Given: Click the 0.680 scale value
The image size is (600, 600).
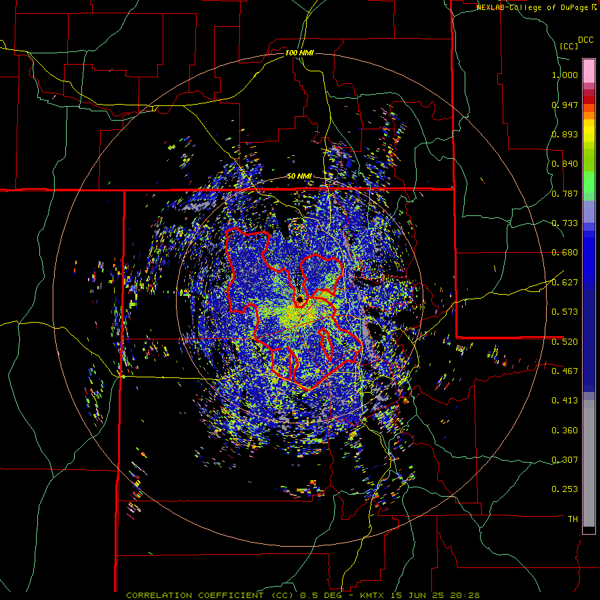Looking at the screenshot, I should pyautogui.click(x=565, y=253).
